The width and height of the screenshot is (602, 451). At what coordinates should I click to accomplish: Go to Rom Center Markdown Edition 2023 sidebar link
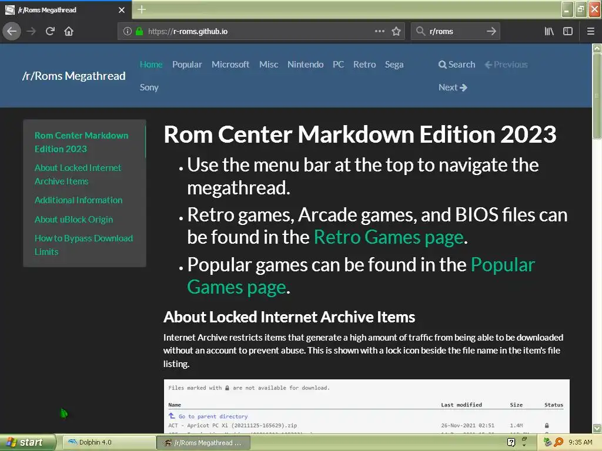(81, 142)
